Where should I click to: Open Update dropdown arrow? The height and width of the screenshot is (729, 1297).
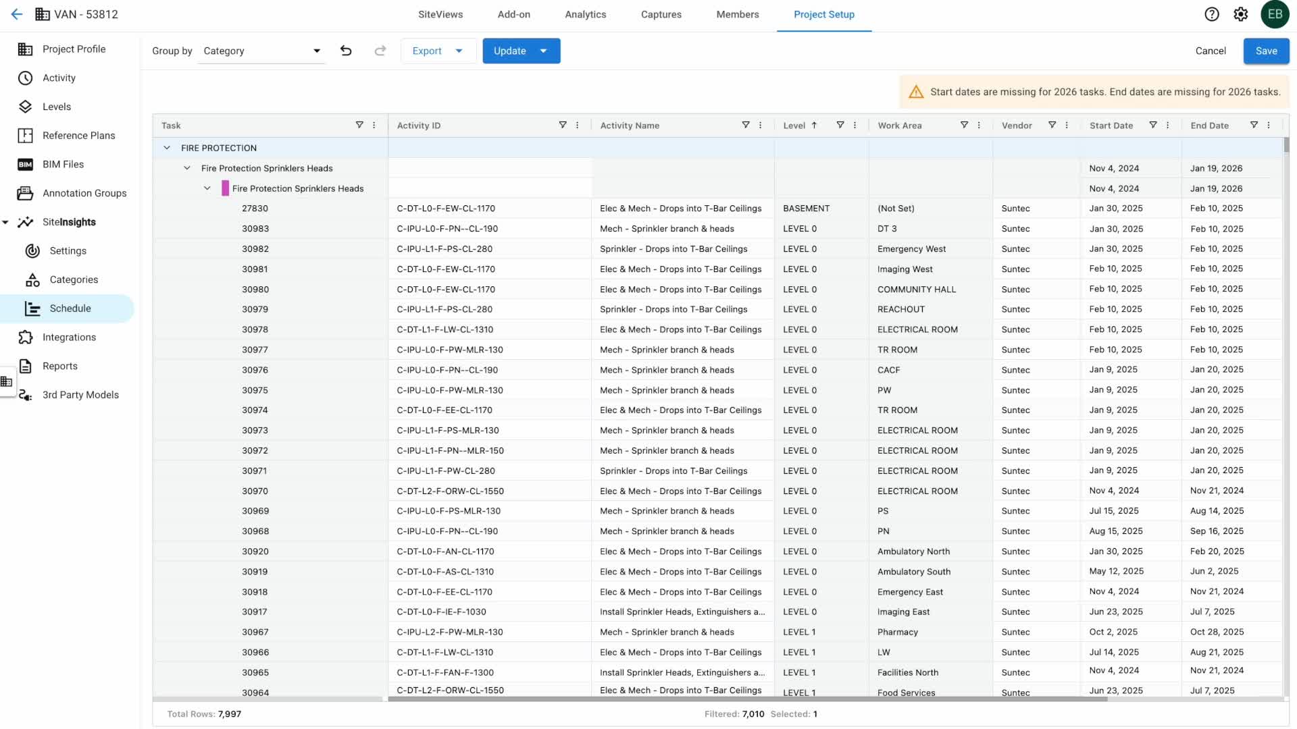pyautogui.click(x=544, y=51)
